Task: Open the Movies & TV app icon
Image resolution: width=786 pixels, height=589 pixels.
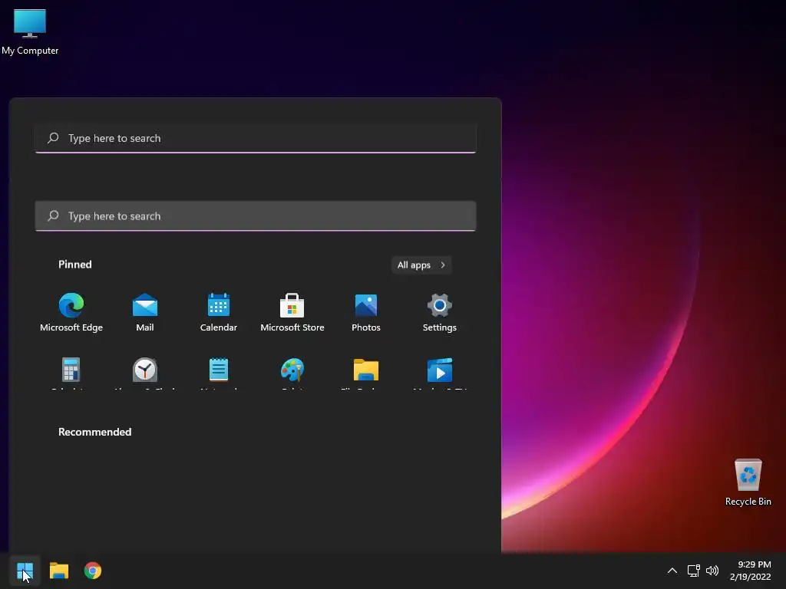Action: coord(440,370)
